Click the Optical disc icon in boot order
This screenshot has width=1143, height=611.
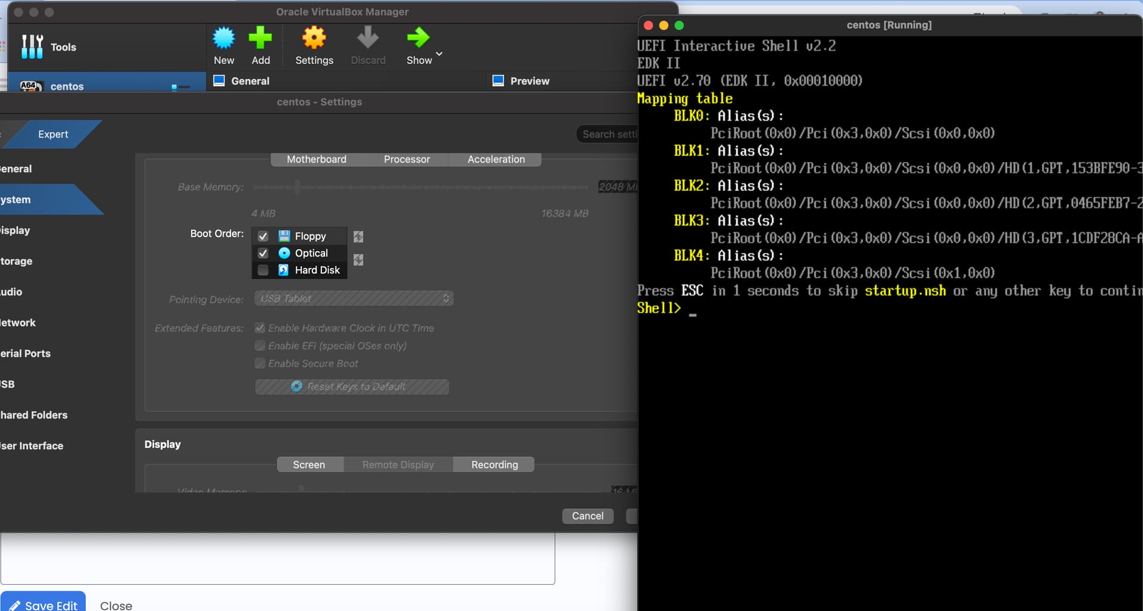[284, 253]
